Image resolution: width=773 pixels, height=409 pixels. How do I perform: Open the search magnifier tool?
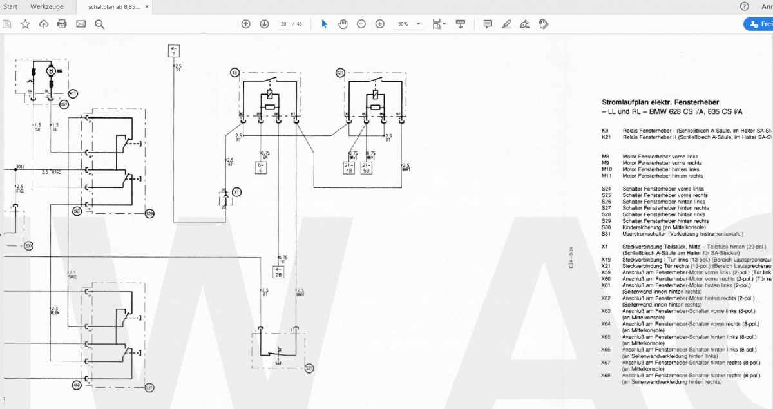99,24
